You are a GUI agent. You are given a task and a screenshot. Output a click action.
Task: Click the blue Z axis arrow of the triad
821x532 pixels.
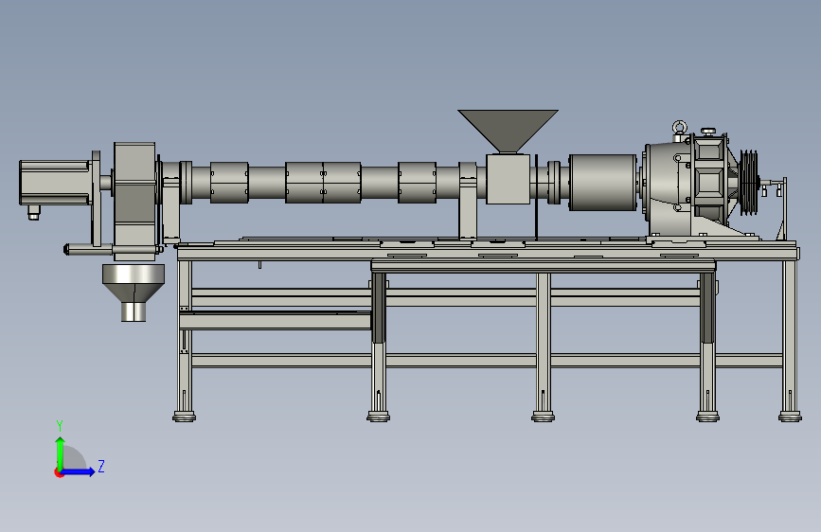point(79,471)
